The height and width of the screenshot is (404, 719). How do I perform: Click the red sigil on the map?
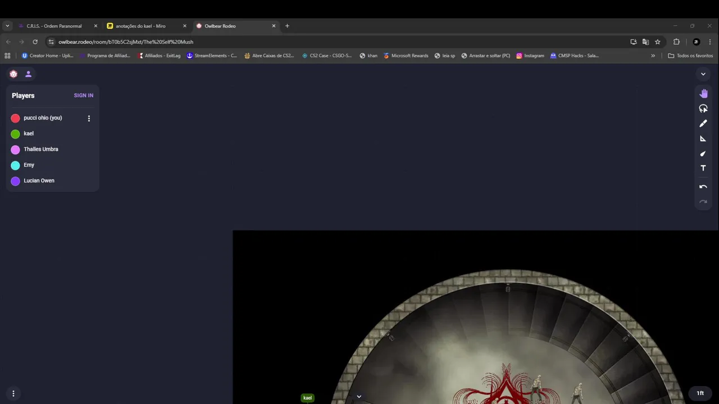(x=507, y=384)
